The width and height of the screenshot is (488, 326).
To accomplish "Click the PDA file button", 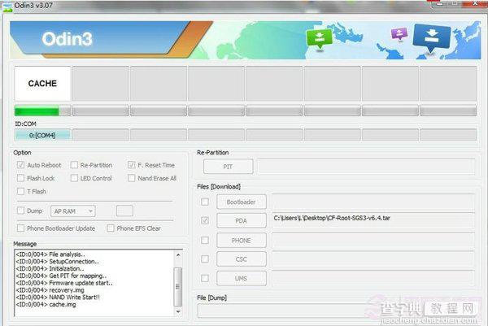I will pos(242,220).
